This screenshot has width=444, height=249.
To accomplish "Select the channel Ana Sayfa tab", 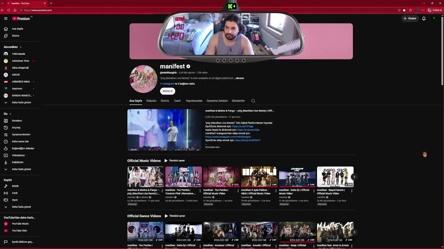I will pos(136,101).
